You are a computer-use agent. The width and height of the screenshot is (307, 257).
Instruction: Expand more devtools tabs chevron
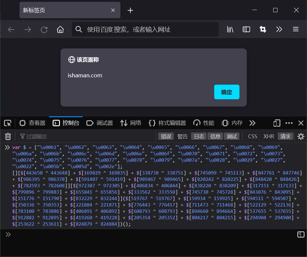tap(252, 123)
